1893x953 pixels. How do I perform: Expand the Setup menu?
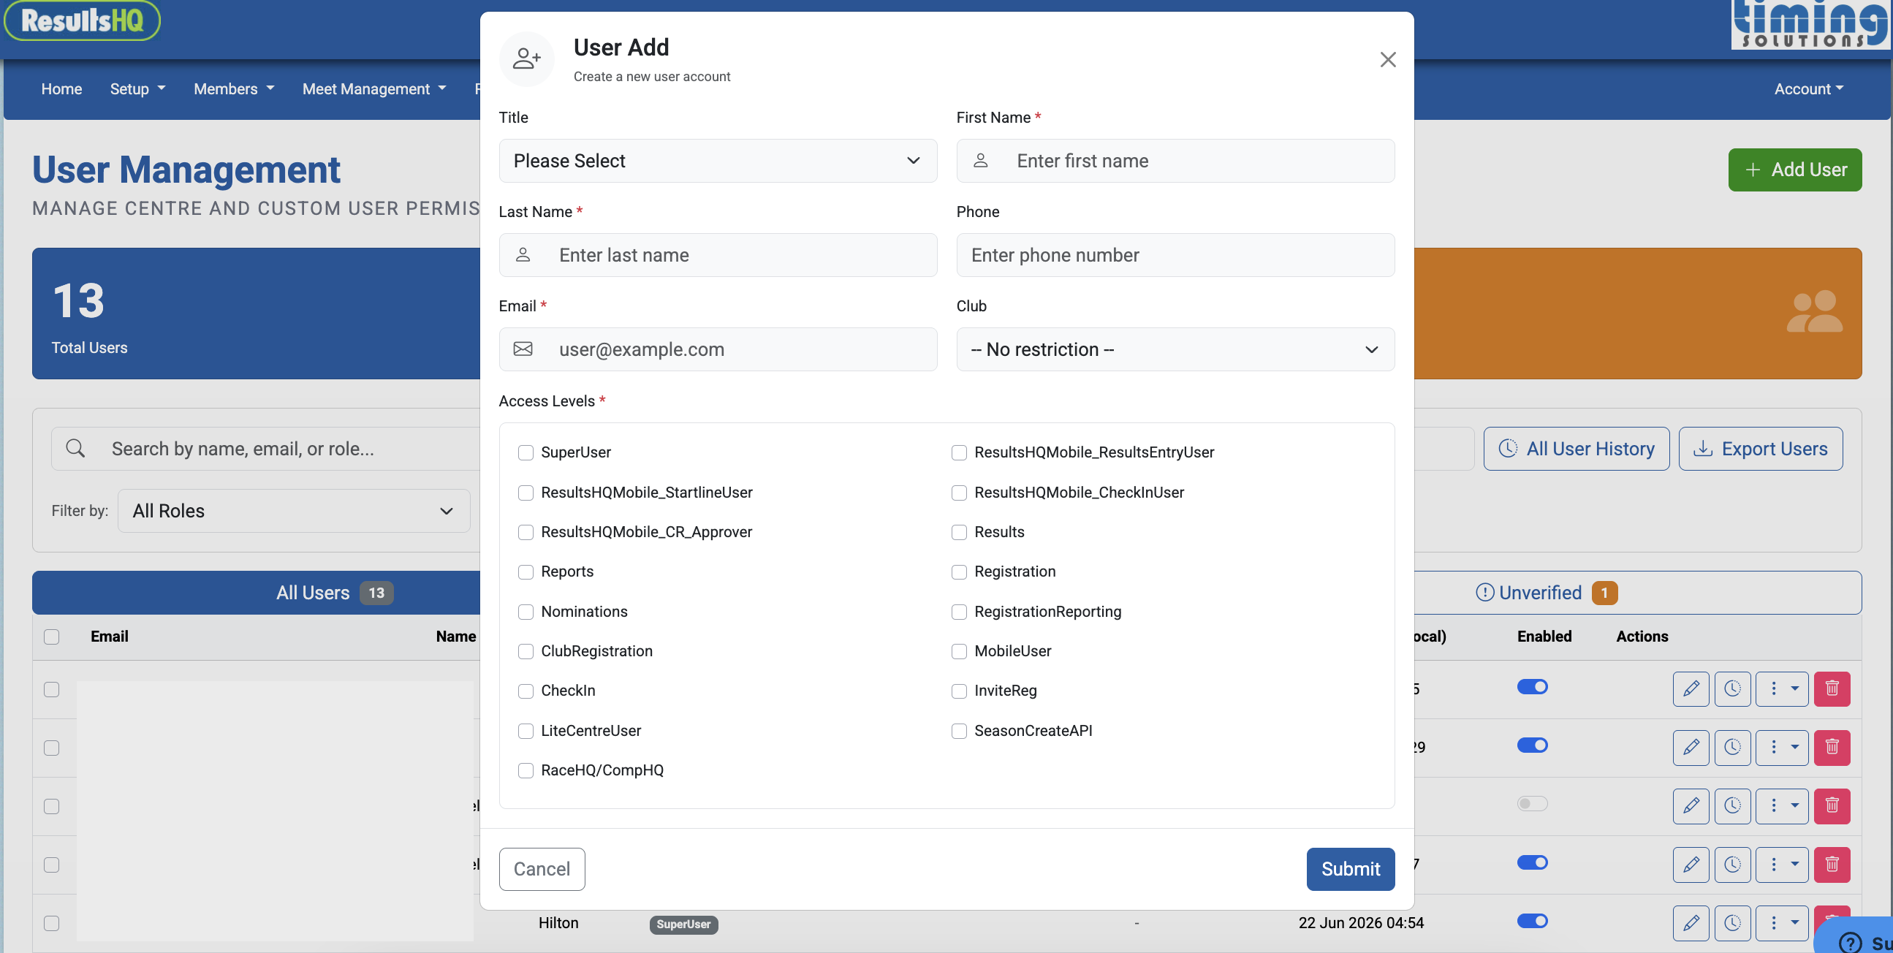[137, 89]
